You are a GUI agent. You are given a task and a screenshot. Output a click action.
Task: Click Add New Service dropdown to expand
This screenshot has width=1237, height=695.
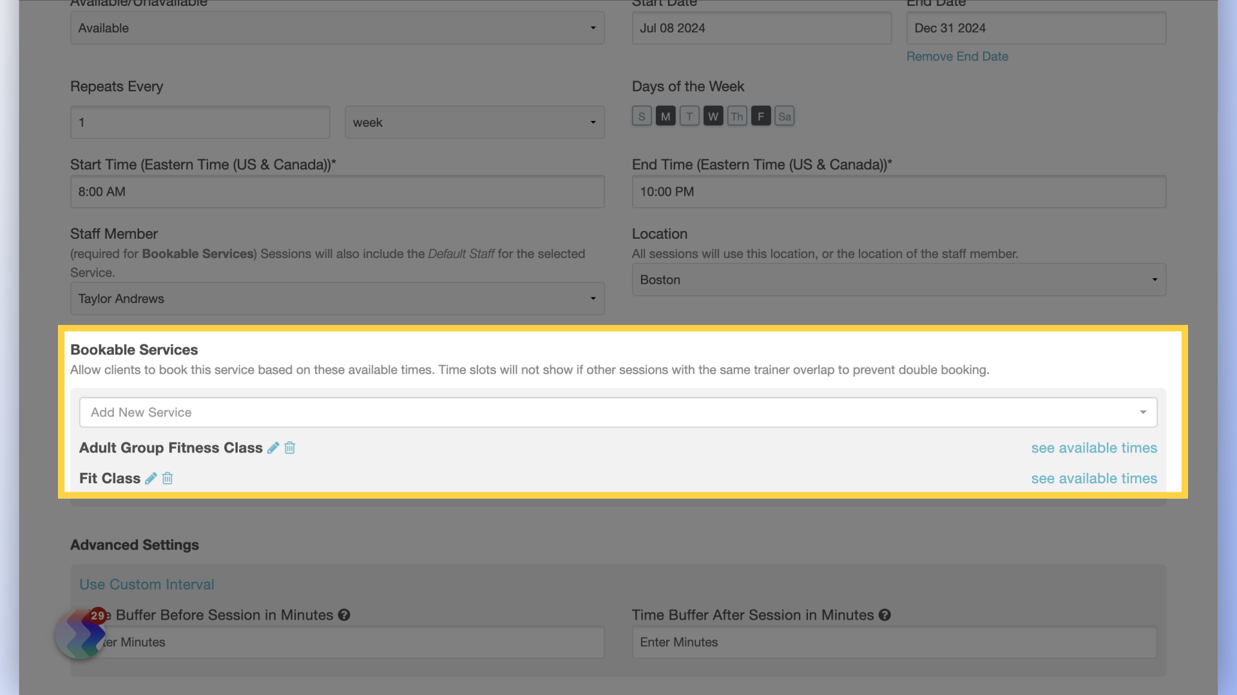(618, 412)
